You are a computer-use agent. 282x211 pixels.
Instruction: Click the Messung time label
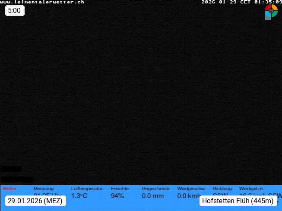coord(44,189)
